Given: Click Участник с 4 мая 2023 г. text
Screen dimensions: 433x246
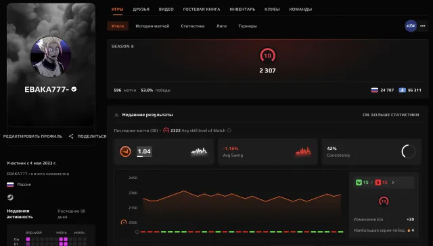Looking at the screenshot, I should click(x=32, y=164).
